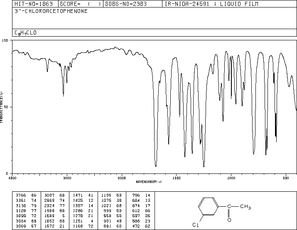297x230 pixels.
Task: Click the HIT-NO=1863 header field
Action: pos(30,4)
